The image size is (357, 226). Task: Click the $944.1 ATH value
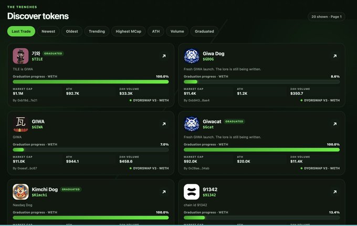(72, 162)
